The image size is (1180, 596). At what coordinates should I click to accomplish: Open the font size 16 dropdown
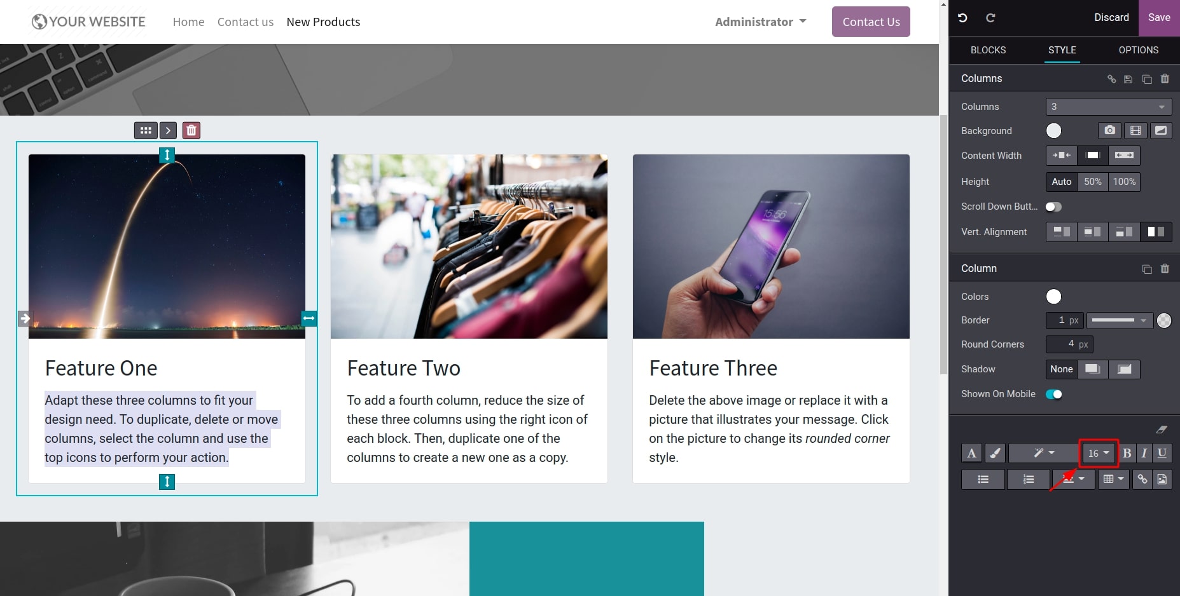1099,453
